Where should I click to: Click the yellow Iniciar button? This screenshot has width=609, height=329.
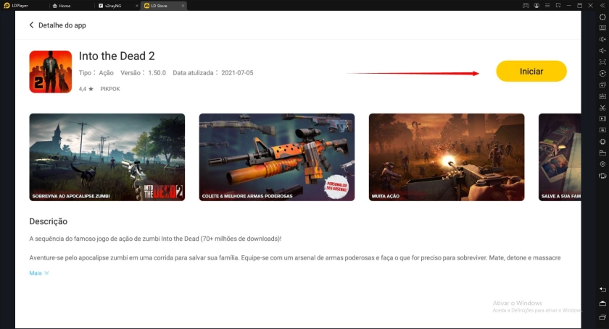tap(531, 71)
